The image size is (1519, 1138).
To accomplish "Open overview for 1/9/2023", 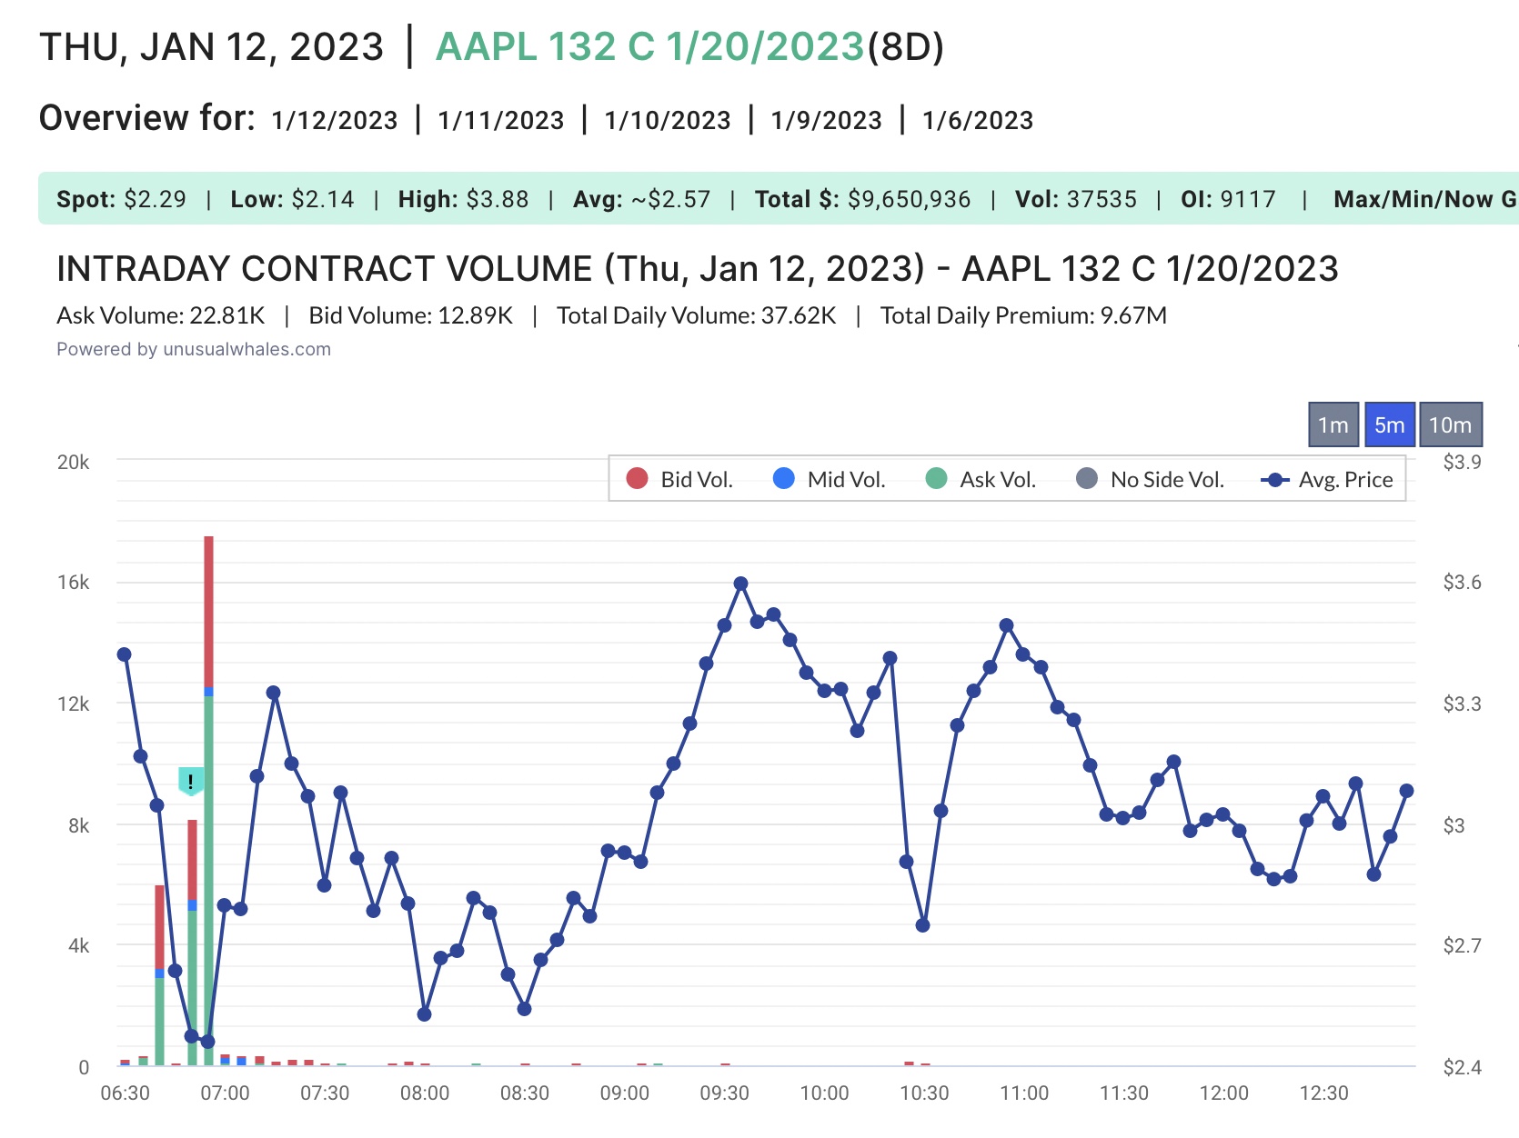I will tap(827, 120).
